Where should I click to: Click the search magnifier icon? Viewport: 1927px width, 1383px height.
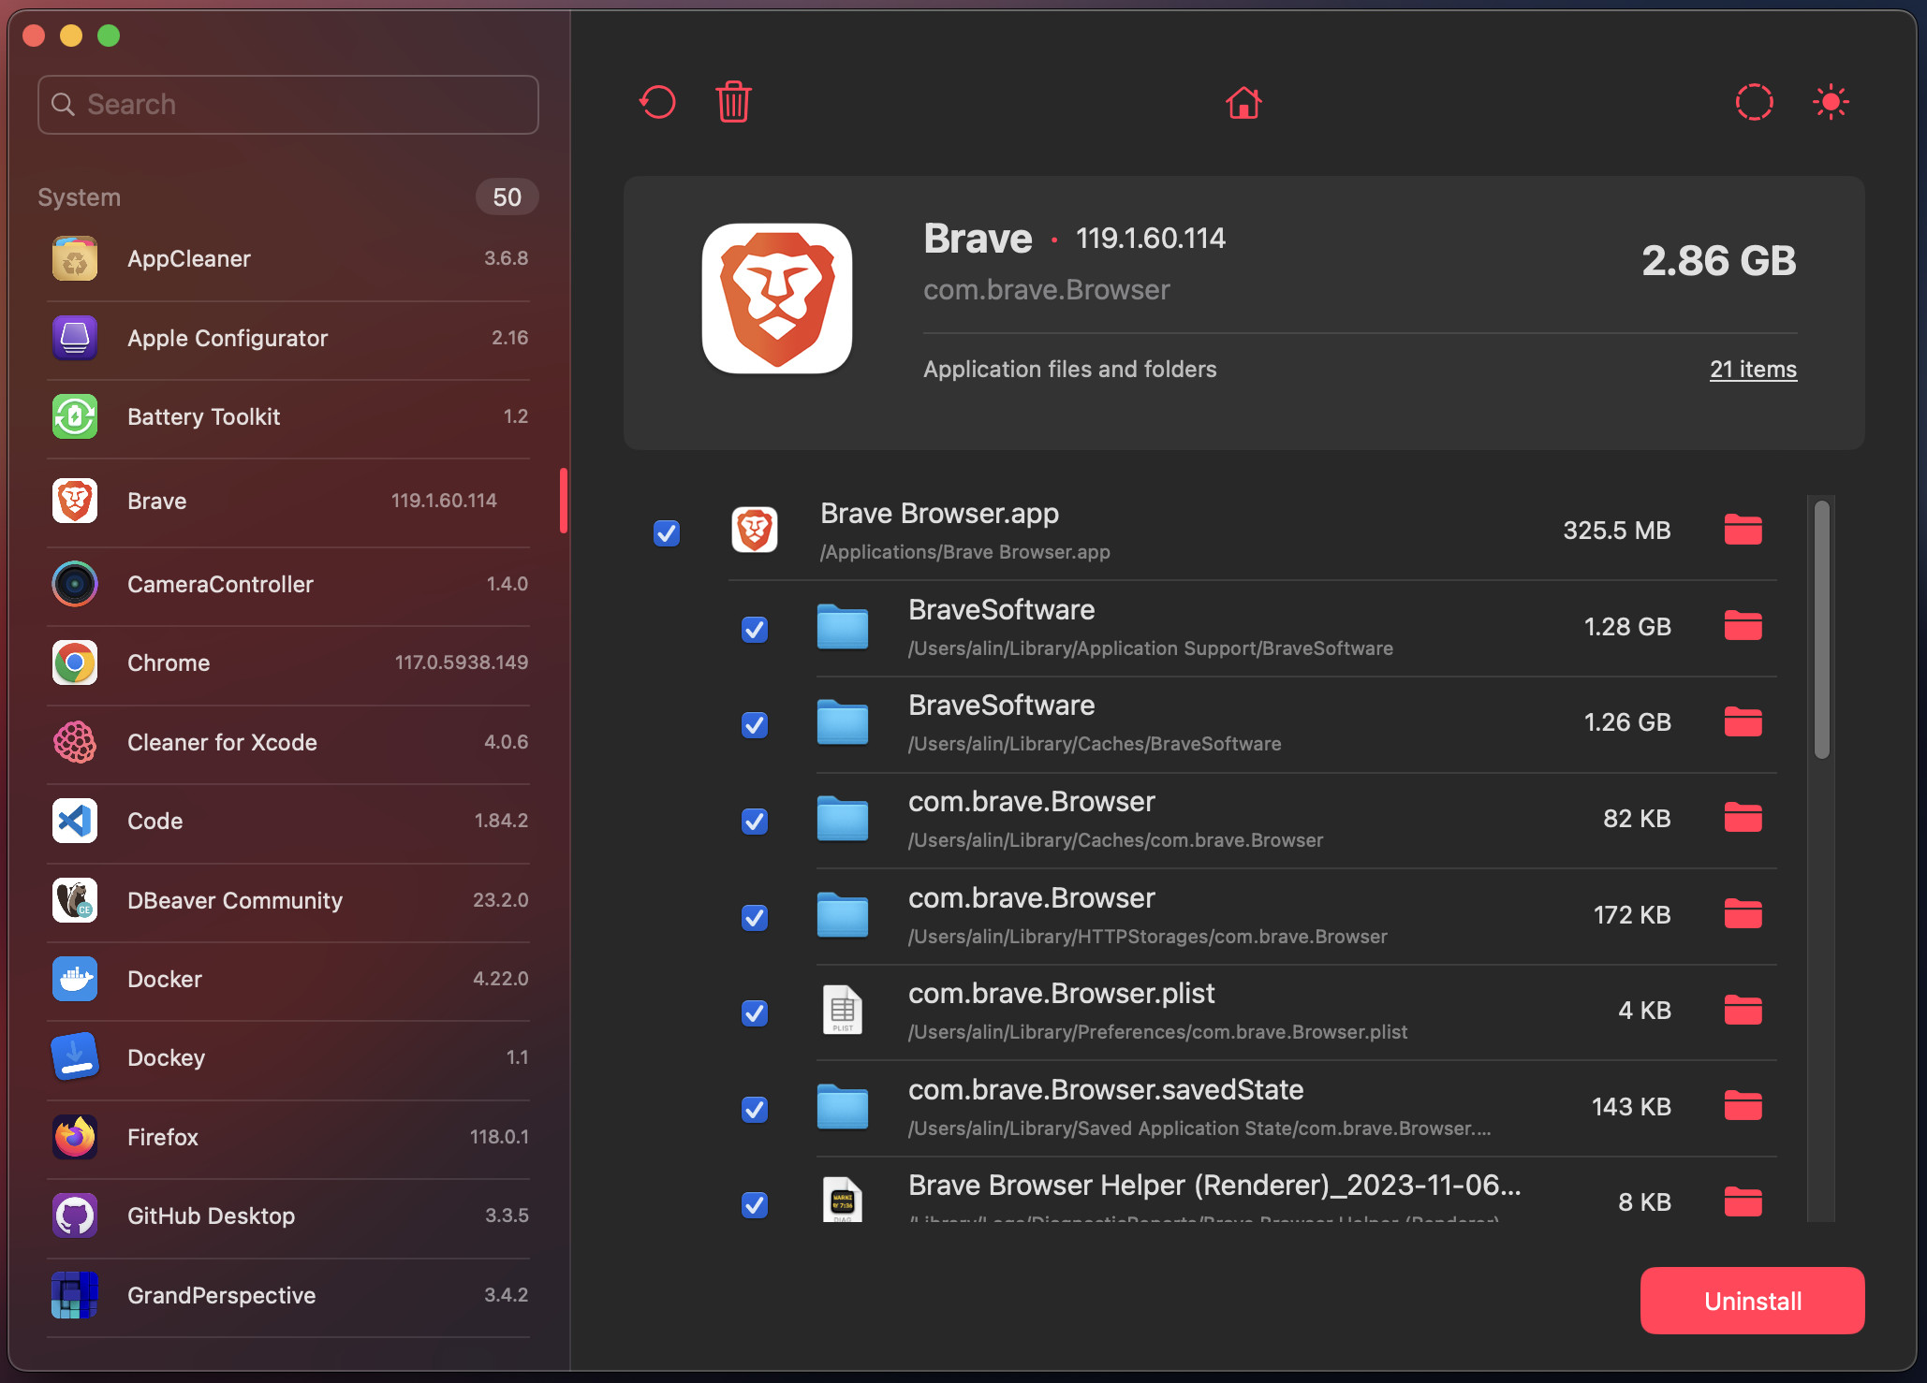pos(63,104)
